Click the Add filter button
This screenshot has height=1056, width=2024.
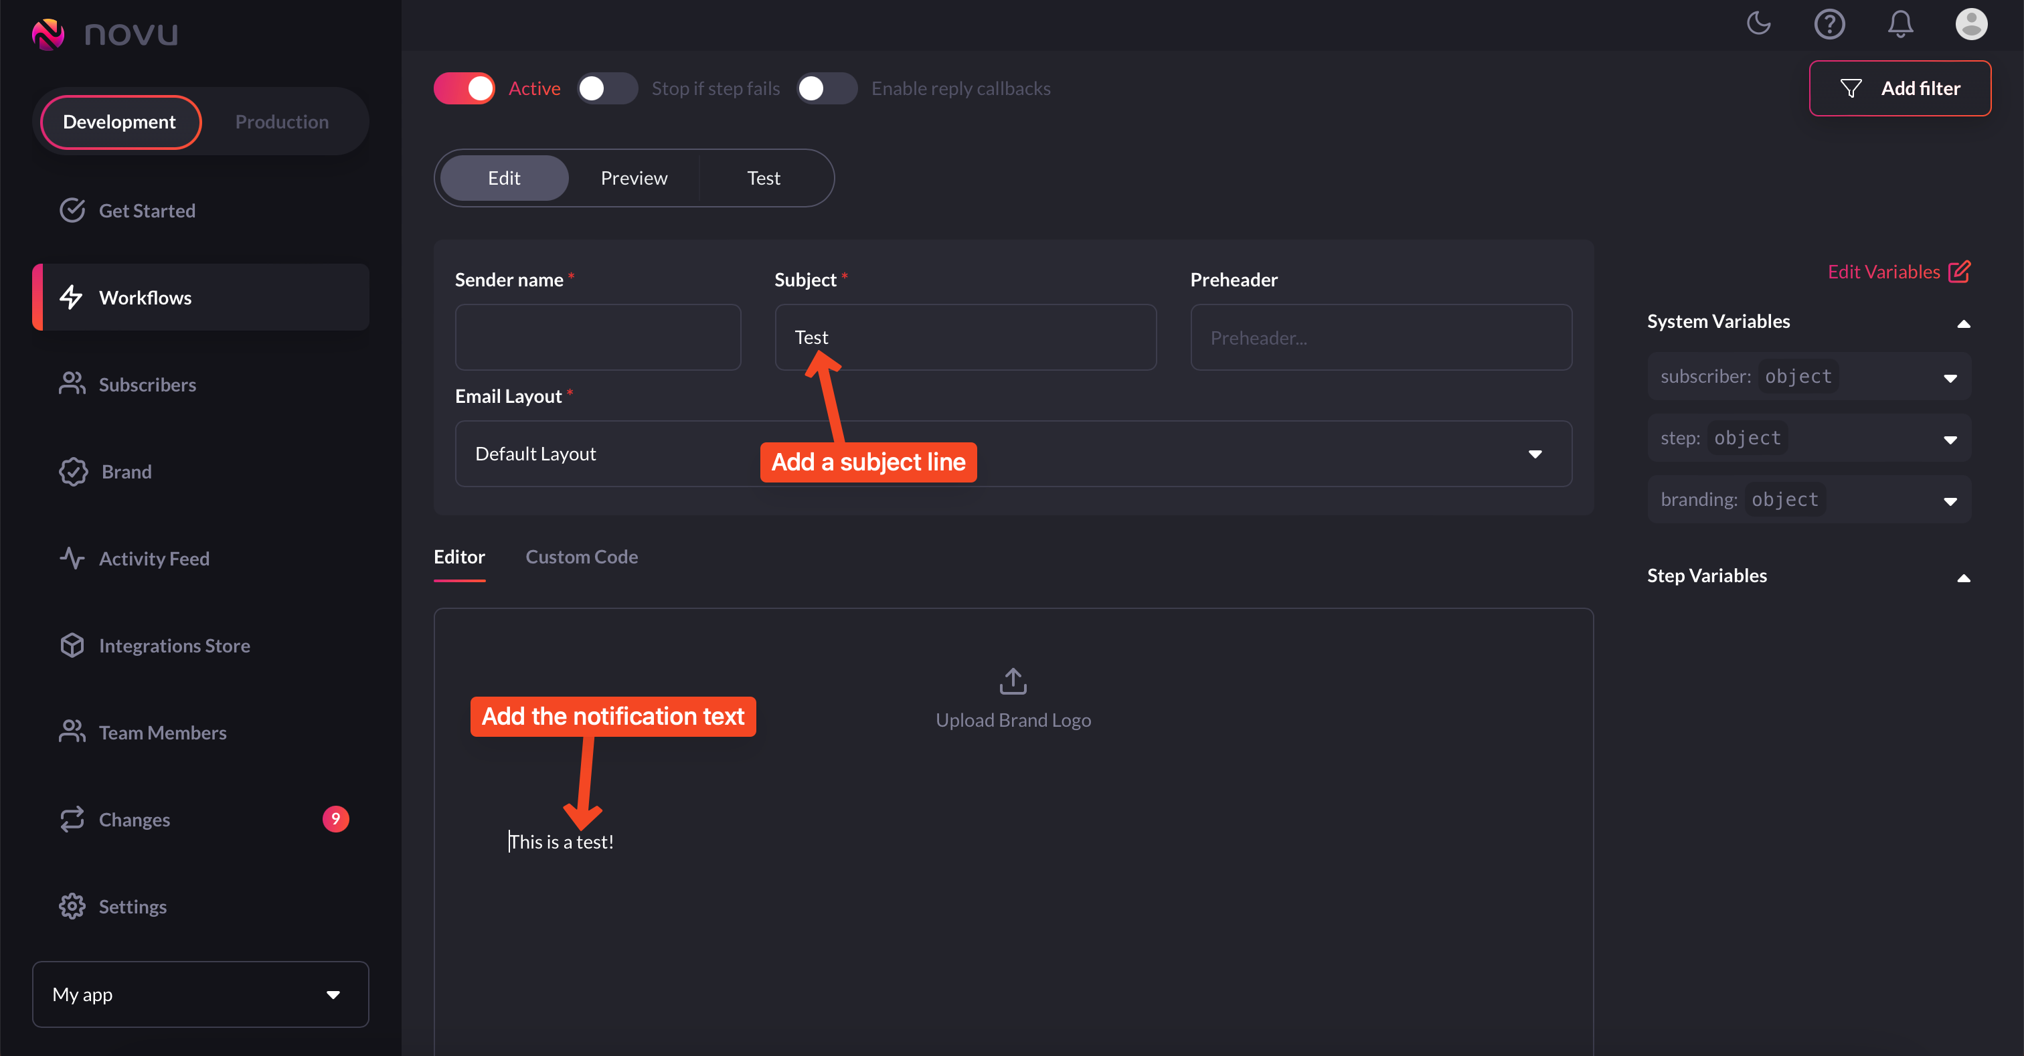[x=1899, y=88]
